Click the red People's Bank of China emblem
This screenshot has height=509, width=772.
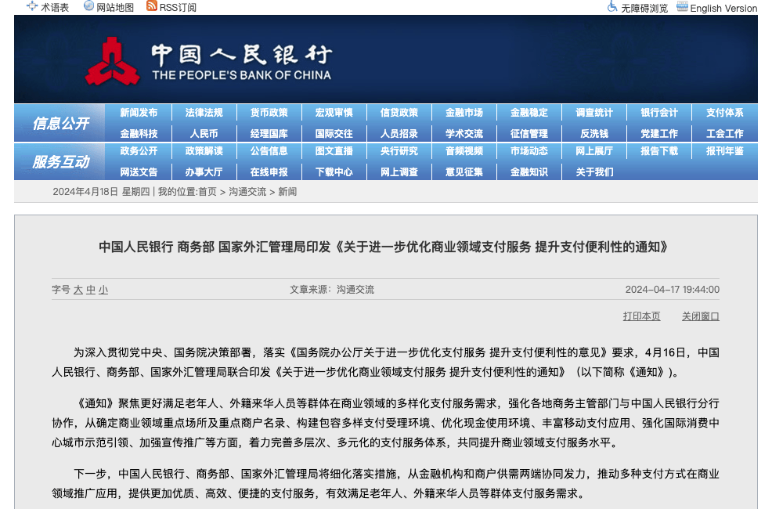[x=112, y=62]
